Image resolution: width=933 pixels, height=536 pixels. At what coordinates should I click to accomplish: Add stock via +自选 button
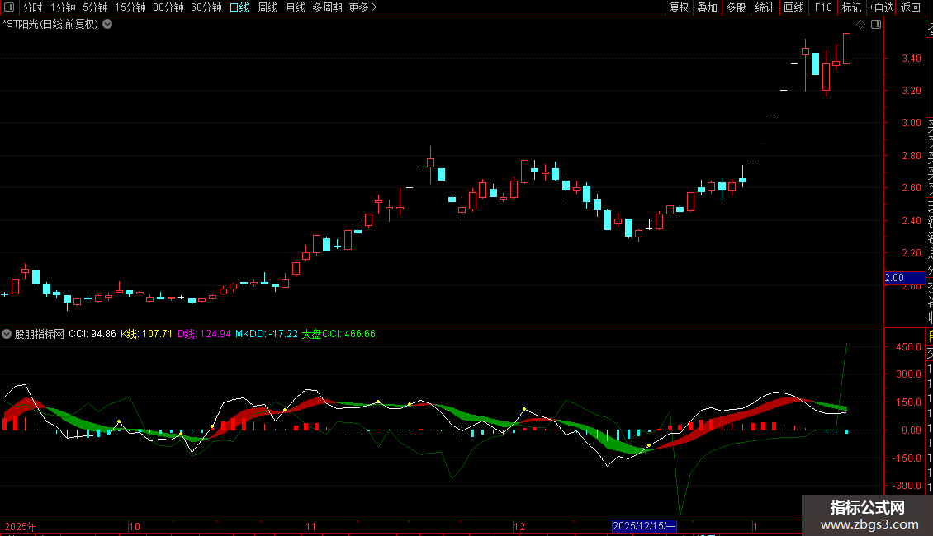881,7
